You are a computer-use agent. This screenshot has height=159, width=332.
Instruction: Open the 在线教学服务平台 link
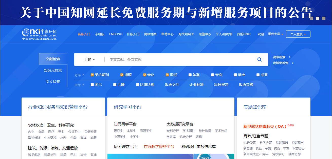pyautogui.click(x=159, y=146)
